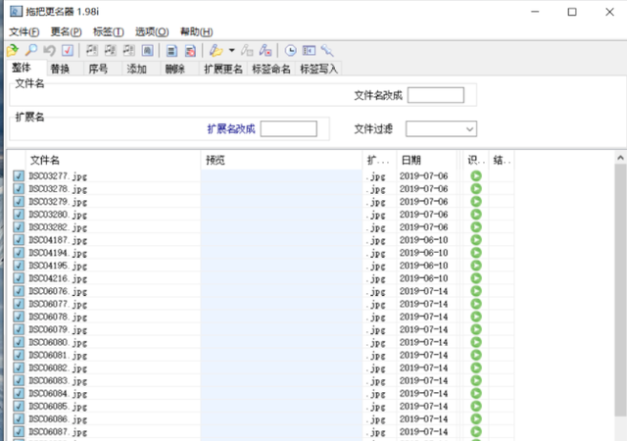Click the pen with red square icon

[x=265, y=50]
